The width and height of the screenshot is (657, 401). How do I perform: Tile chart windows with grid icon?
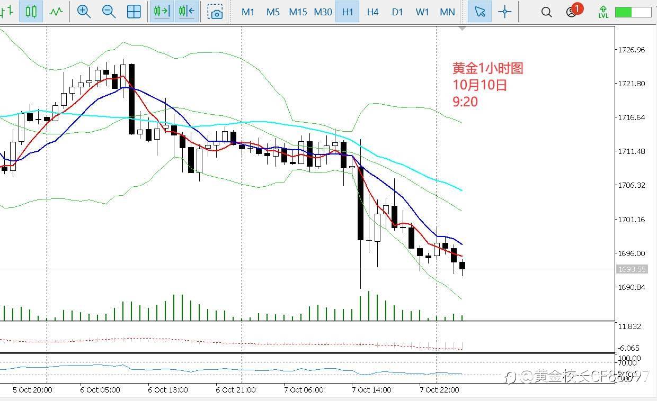tap(134, 12)
